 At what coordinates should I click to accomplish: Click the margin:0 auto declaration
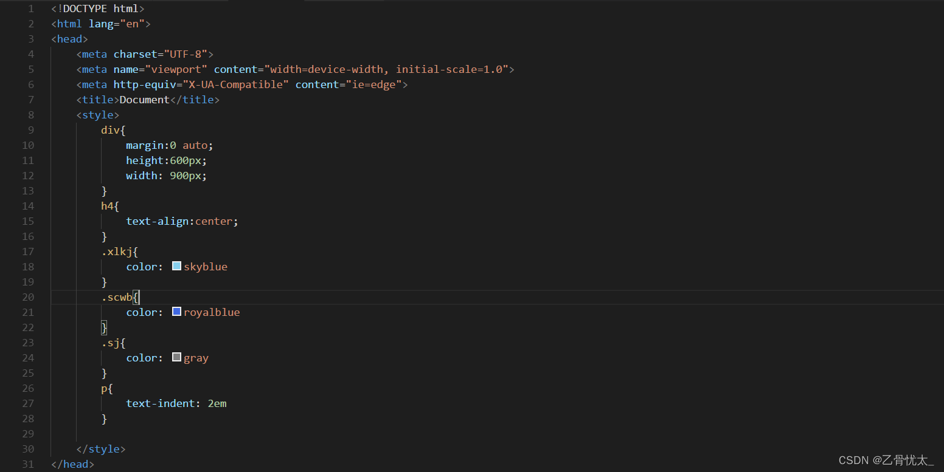[169, 145]
